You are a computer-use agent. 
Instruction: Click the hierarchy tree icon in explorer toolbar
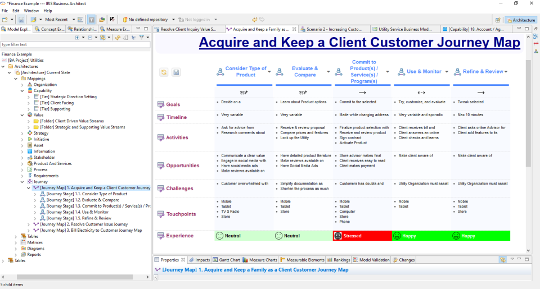[x=134, y=38]
